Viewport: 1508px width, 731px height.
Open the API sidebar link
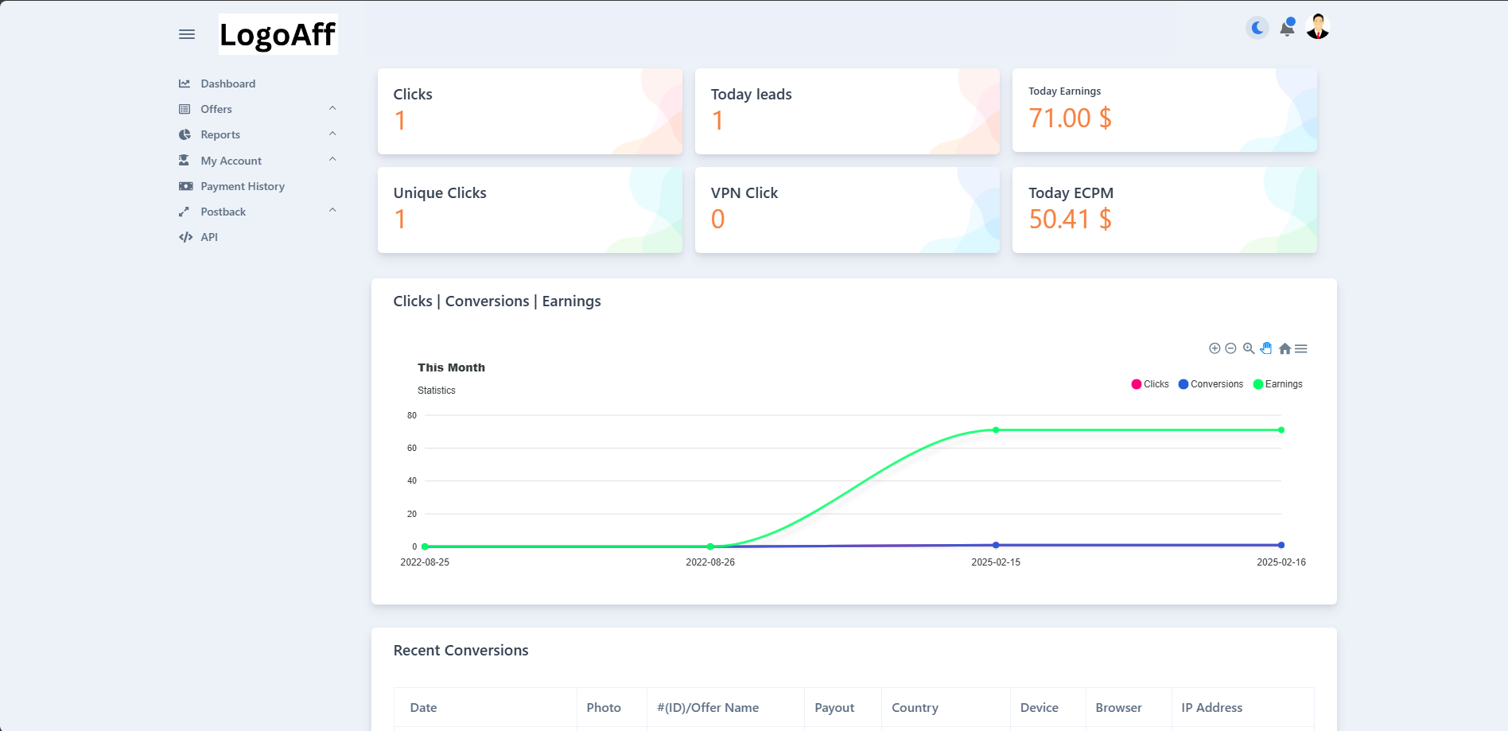(x=208, y=237)
